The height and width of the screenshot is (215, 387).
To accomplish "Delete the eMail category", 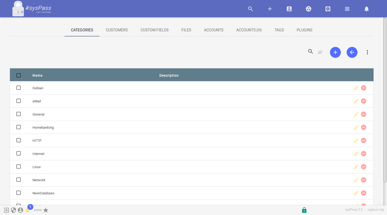I will click(364, 101).
